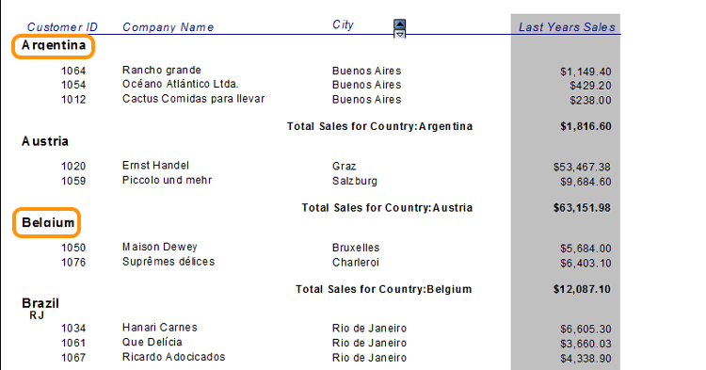Select the City column header

click(x=343, y=24)
